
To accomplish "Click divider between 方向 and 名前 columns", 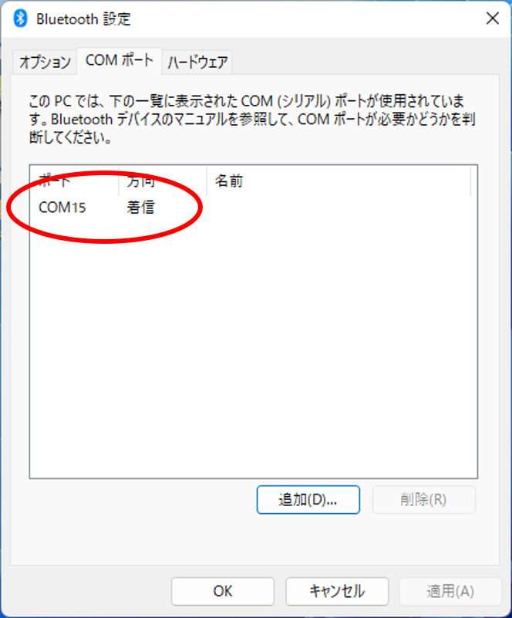I will pos(207,181).
